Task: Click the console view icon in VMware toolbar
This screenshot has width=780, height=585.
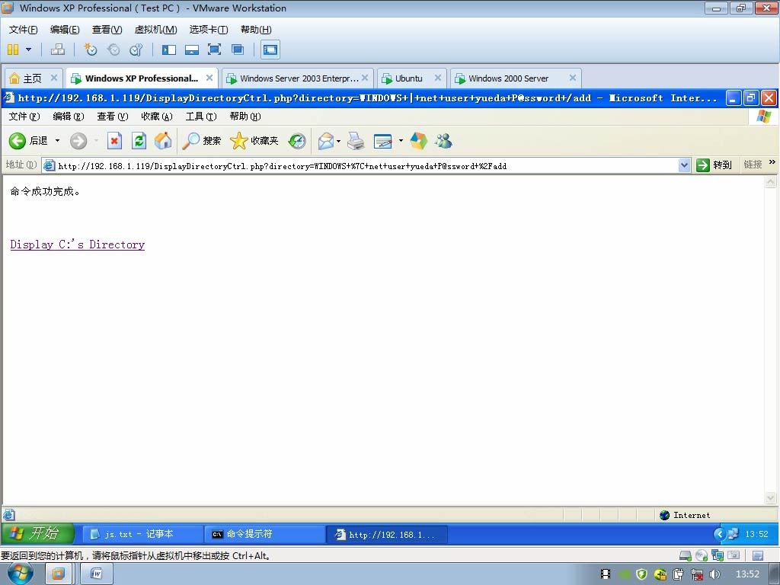Action: coord(270,50)
